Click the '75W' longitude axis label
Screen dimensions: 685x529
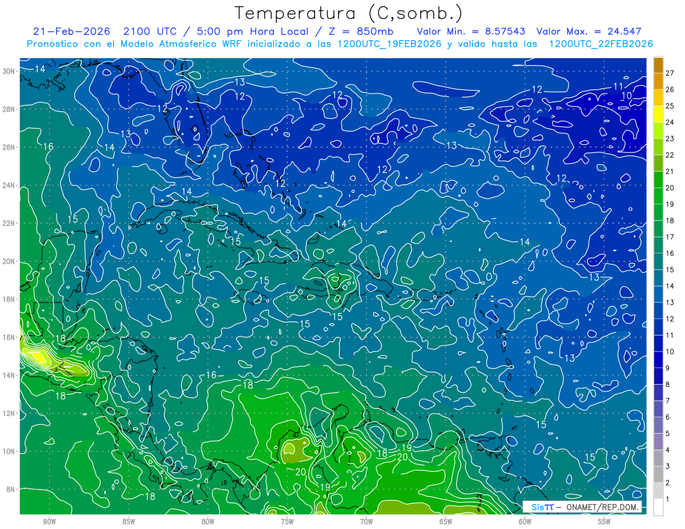[287, 522]
